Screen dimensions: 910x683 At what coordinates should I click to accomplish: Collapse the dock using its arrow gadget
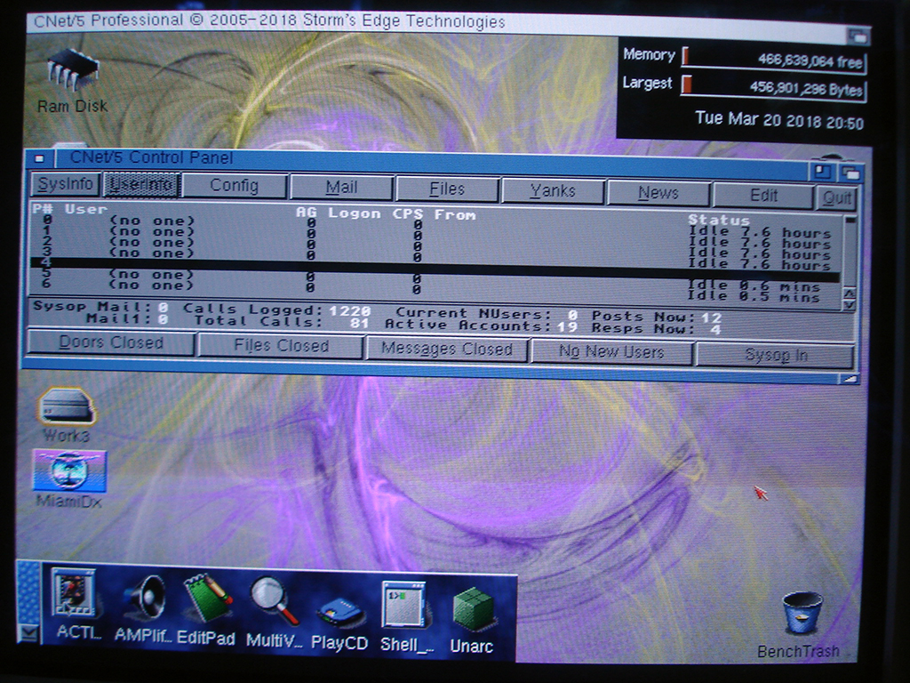tap(28, 632)
